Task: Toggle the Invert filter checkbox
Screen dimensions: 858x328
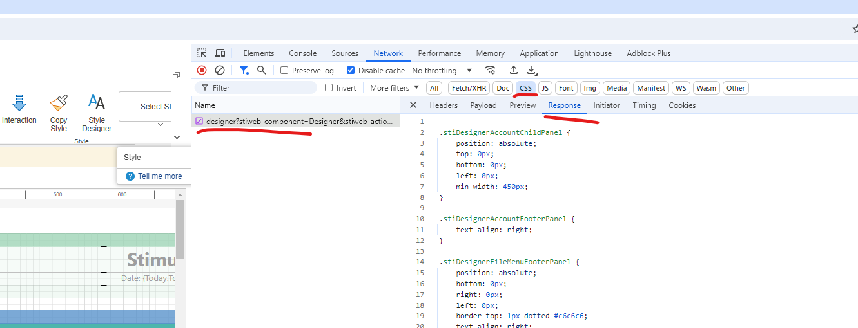Action: click(x=329, y=88)
